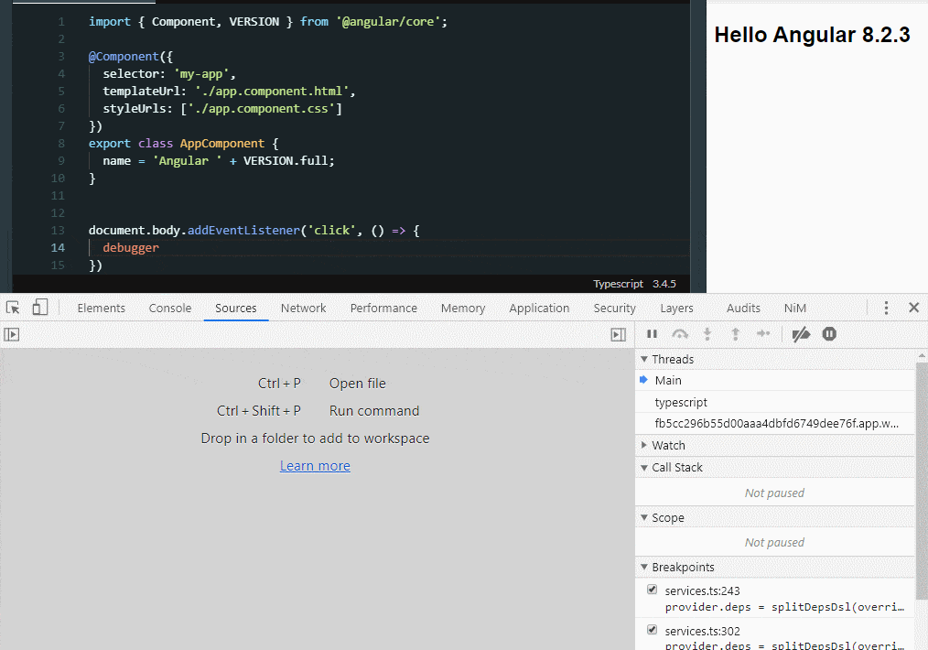928x650 pixels.
Task: Switch to the Console tab
Action: pyautogui.click(x=170, y=308)
